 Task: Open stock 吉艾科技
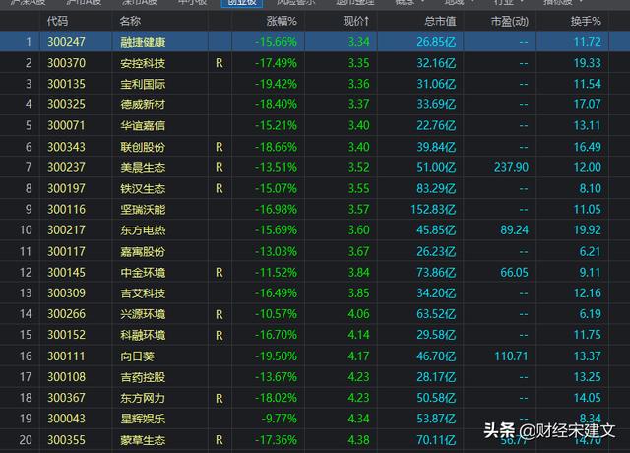(x=143, y=293)
